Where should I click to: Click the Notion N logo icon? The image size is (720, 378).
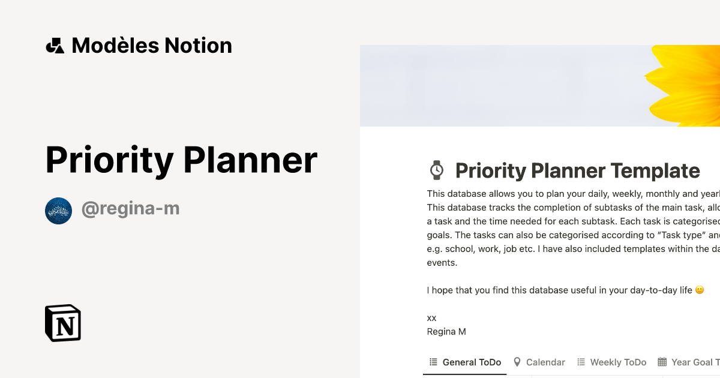62,323
